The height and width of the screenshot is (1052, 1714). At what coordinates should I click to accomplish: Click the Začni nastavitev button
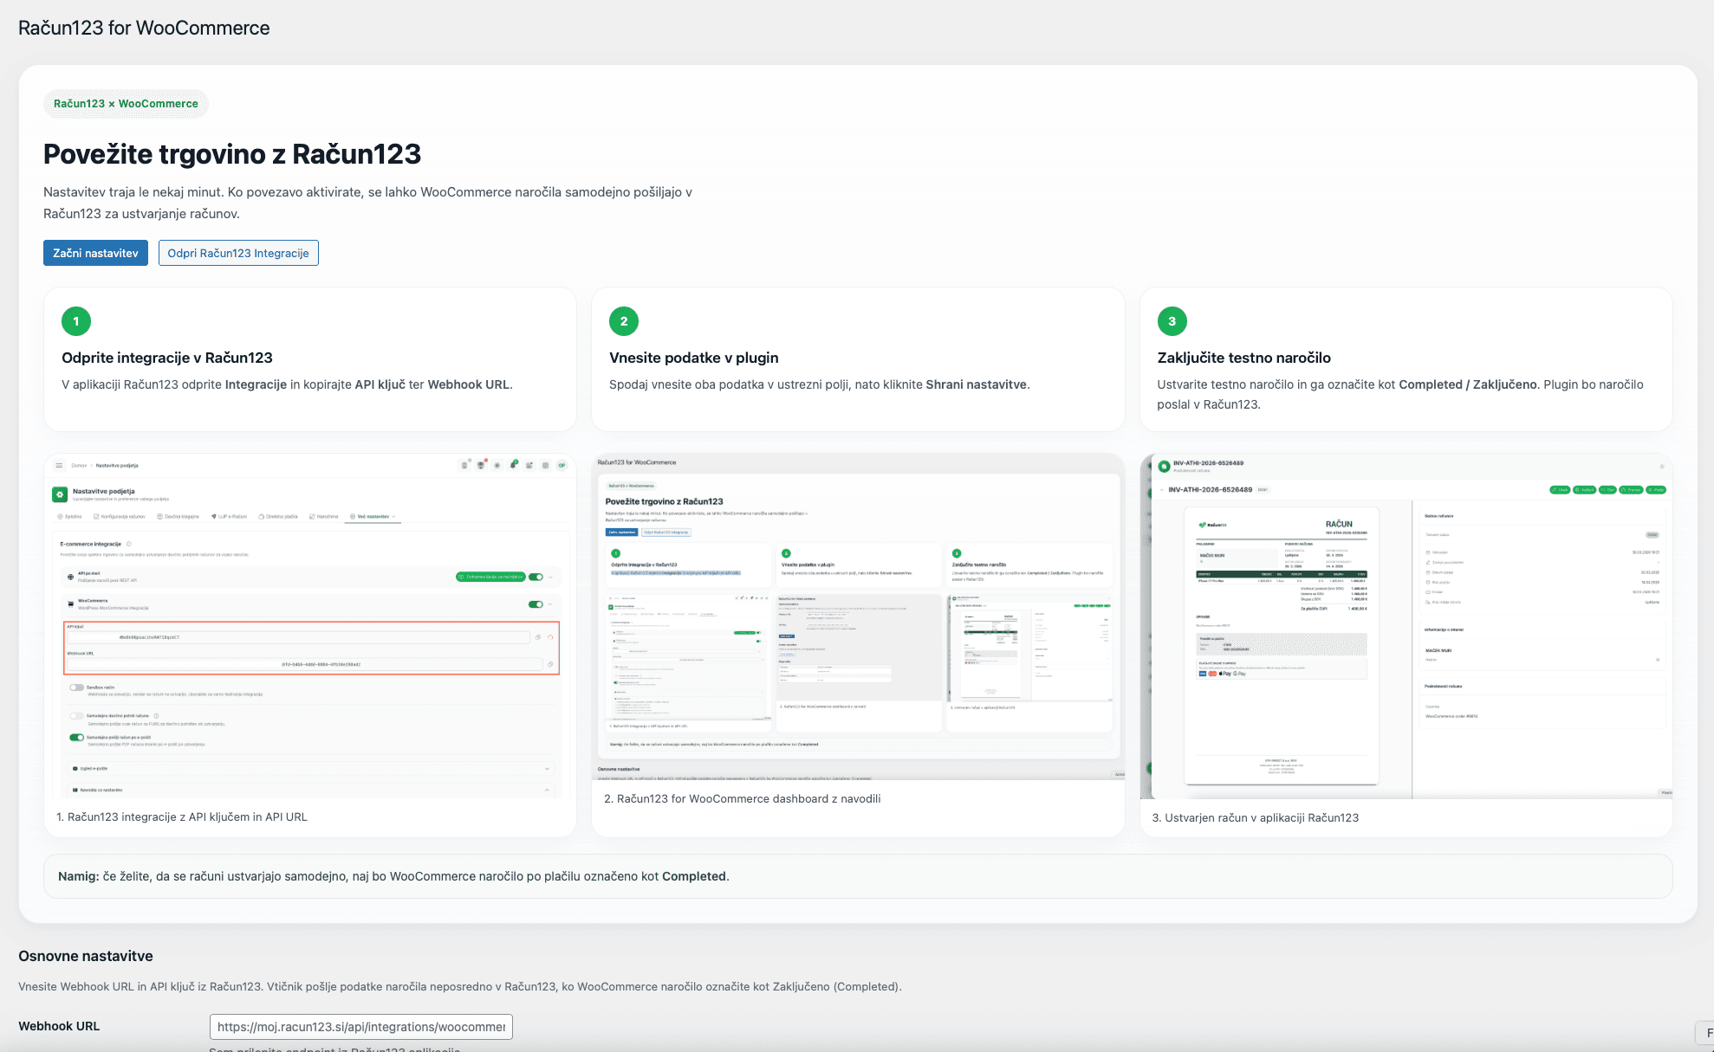tap(95, 253)
